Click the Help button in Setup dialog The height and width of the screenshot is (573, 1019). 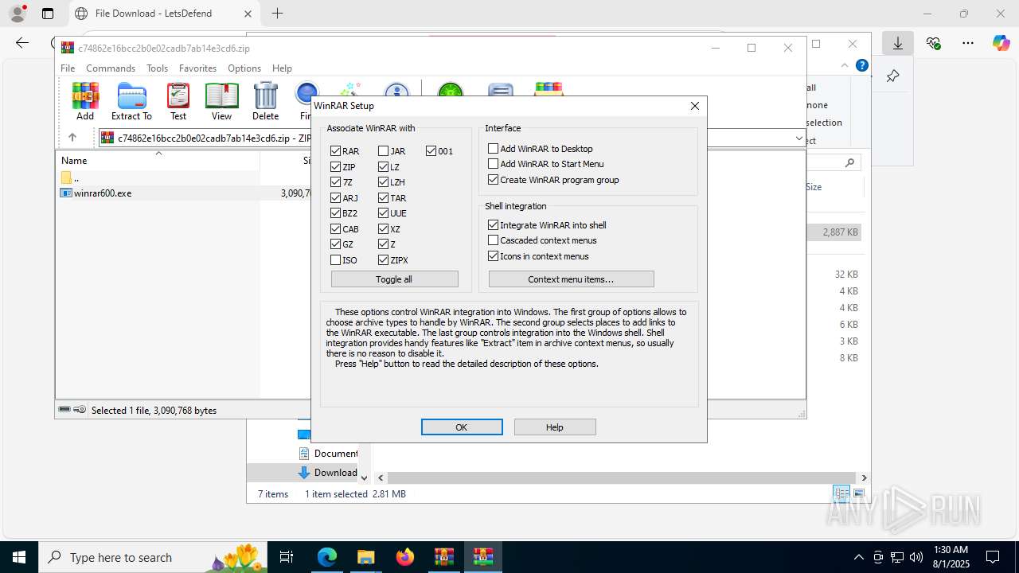tap(555, 427)
